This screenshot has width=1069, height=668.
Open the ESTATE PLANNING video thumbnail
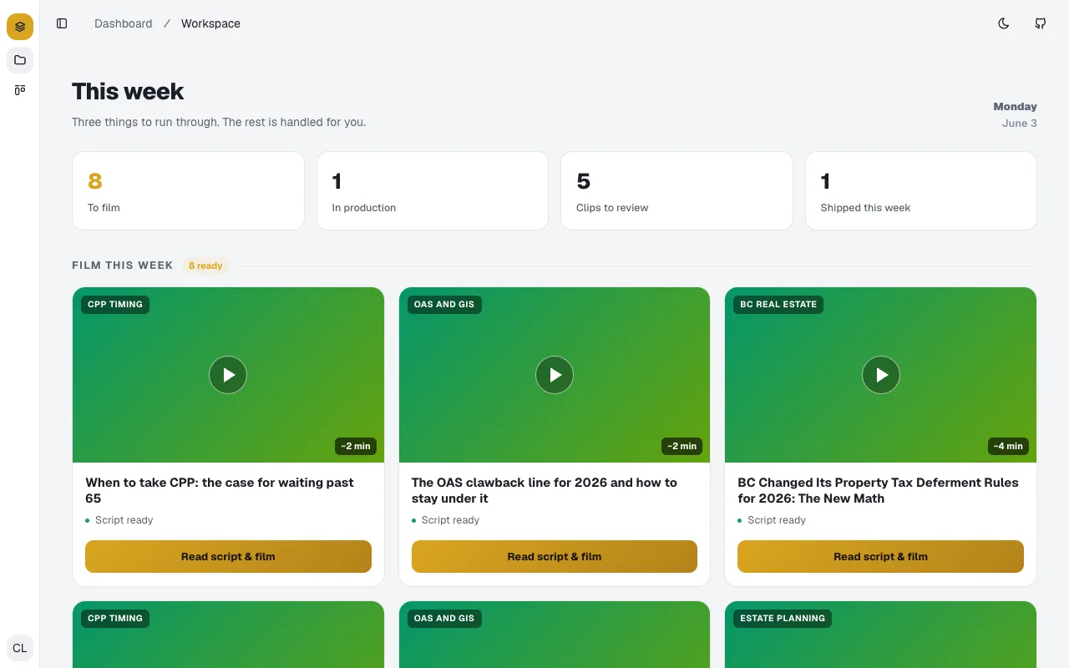point(880,635)
